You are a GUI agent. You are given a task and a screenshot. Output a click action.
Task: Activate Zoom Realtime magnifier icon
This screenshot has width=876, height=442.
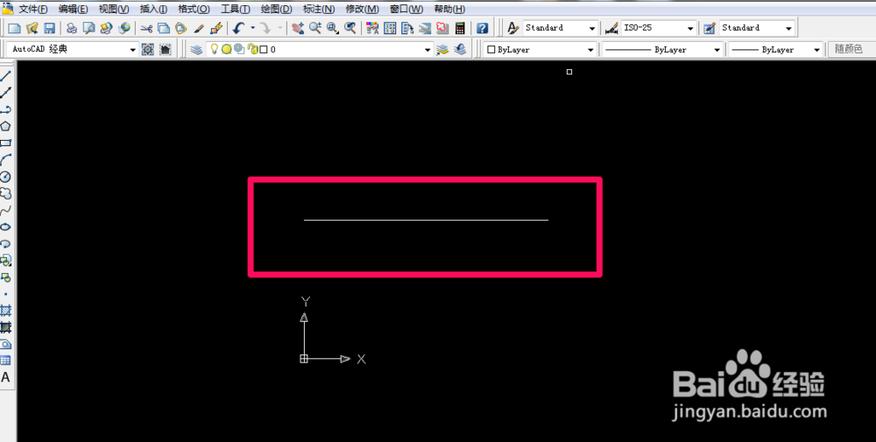315,28
